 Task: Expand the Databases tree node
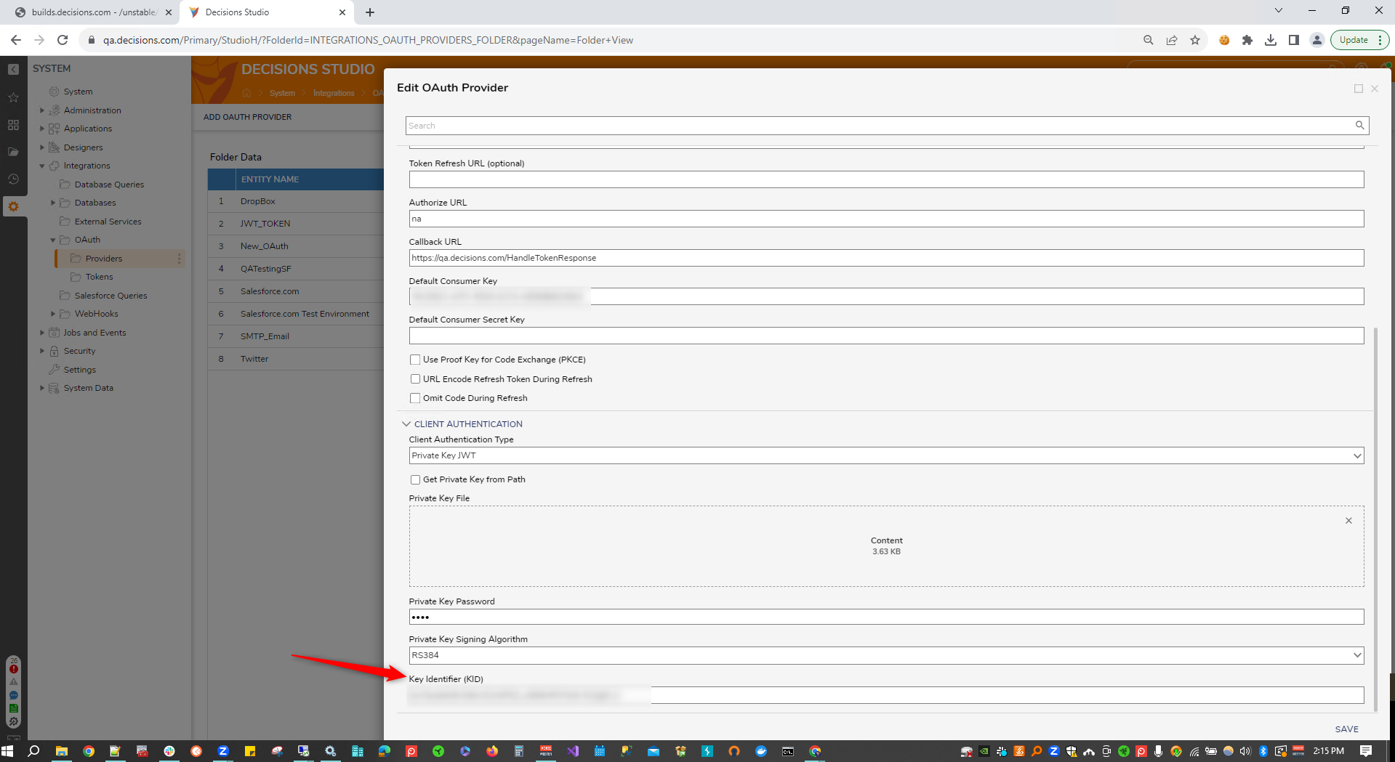pyautogui.click(x=53, y=203)
